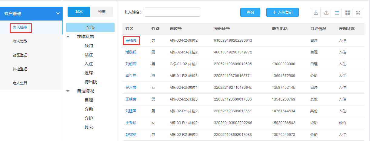This screenshot has height=141, width=370.
Task: Filter by 试住 in status tree
Action: (89, 55)
